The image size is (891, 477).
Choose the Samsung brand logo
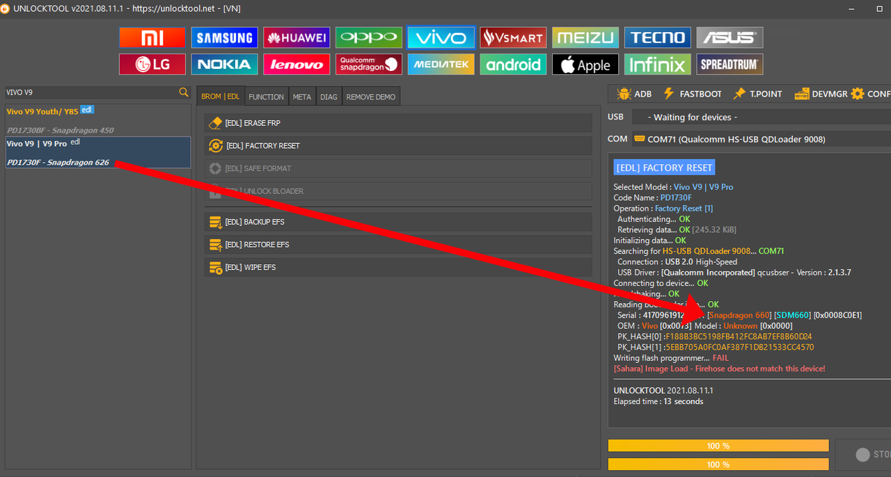click(x=225, y=38)
